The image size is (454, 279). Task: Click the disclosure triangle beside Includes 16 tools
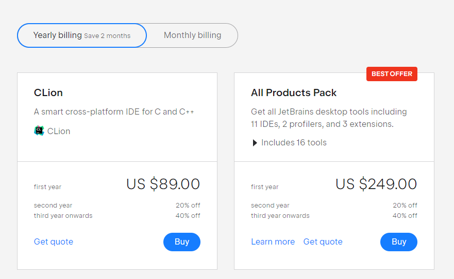(x=255, y=143)
